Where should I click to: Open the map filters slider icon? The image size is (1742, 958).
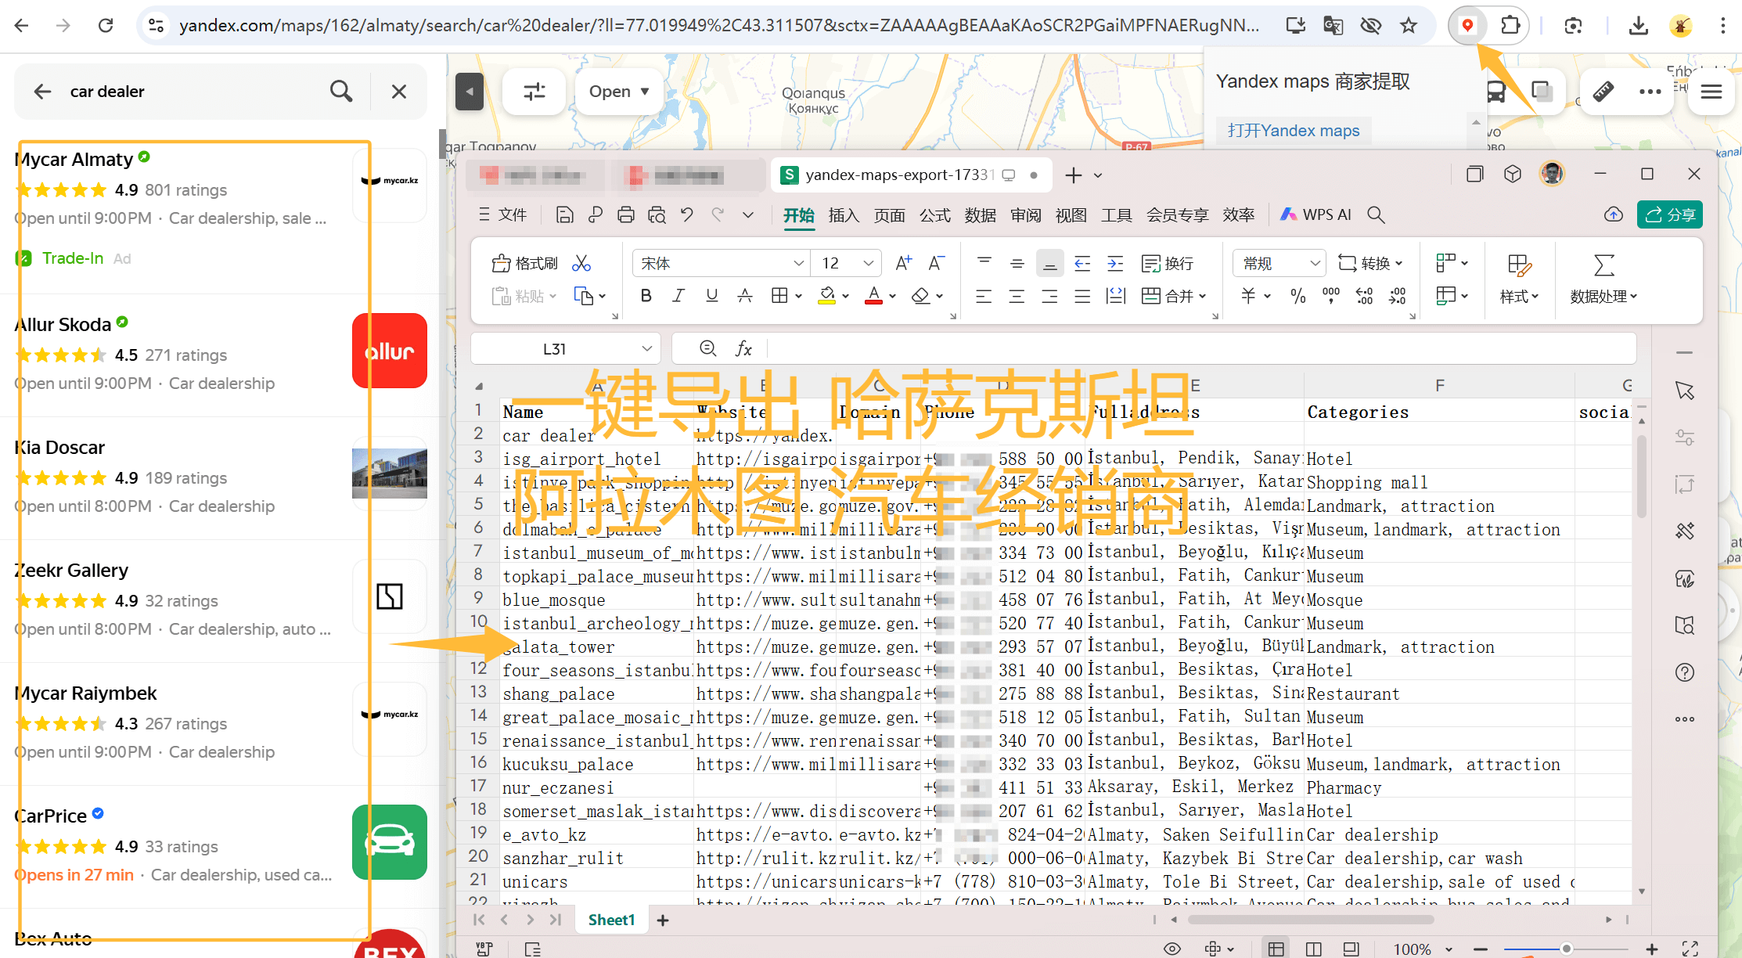click(x=534, y=92)
